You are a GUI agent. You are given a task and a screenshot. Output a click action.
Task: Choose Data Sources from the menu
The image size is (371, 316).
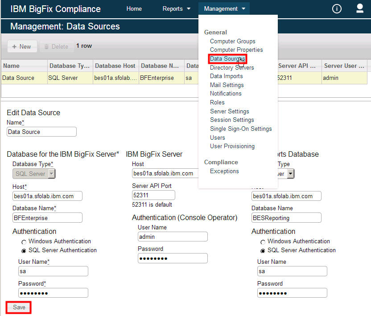pos(227,59)
